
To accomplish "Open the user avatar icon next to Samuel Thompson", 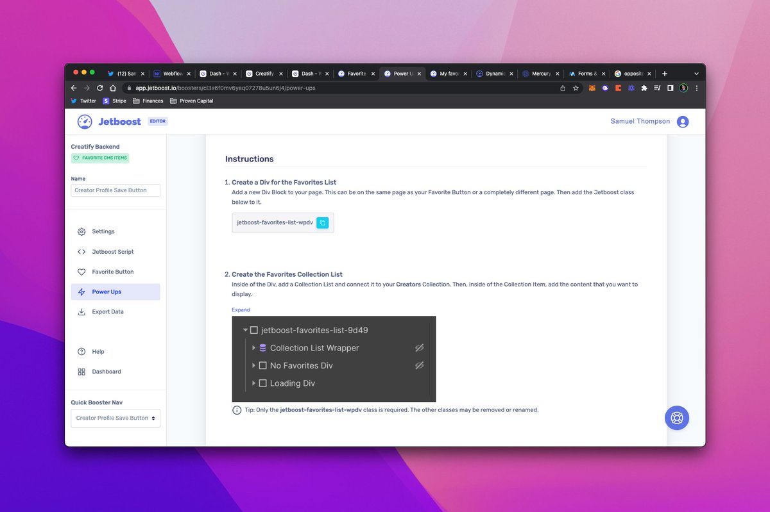I will [683, 122].
